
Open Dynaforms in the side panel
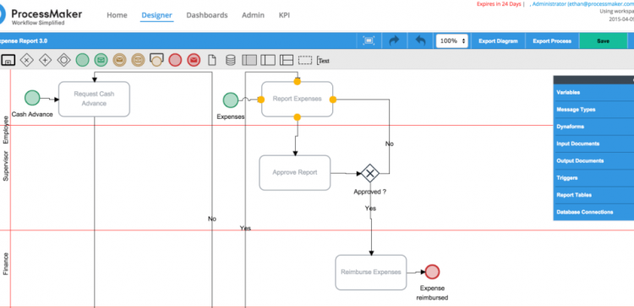[x=593, y=127]
